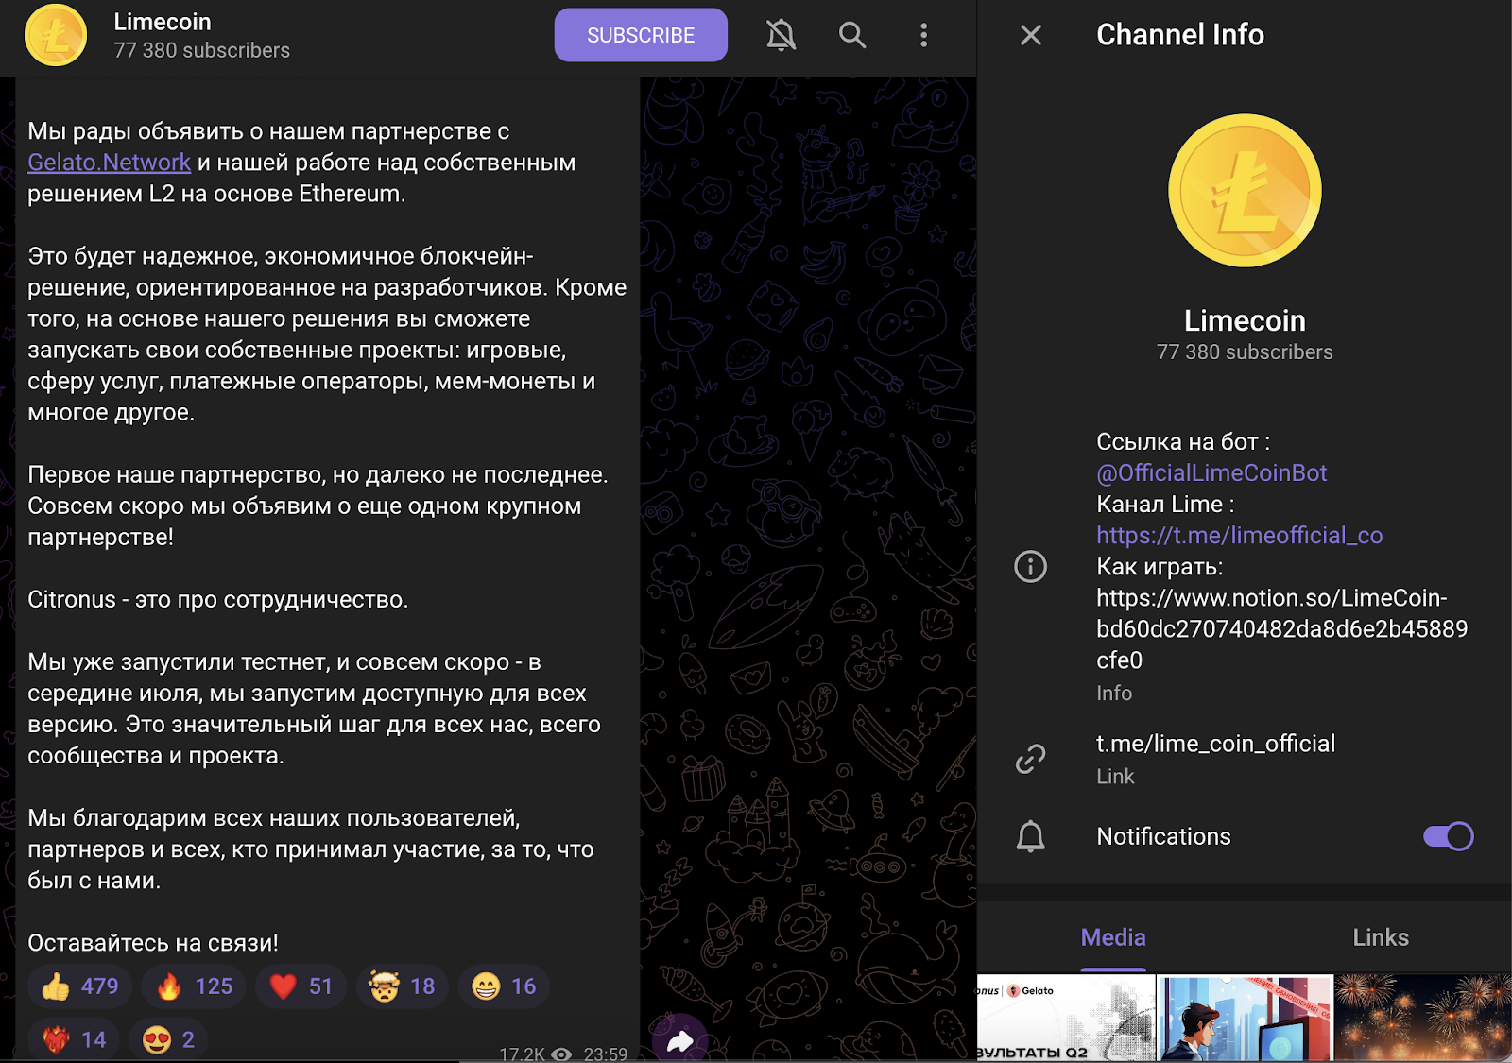Click the 17.2K views eye icon
The image size is (1512, 1063).
(561, 1054)
